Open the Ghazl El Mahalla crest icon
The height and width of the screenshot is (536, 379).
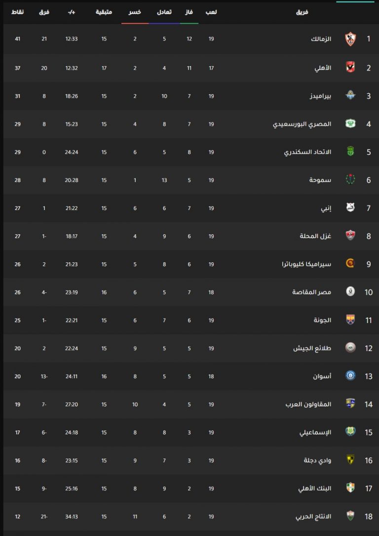pos(350,236)
